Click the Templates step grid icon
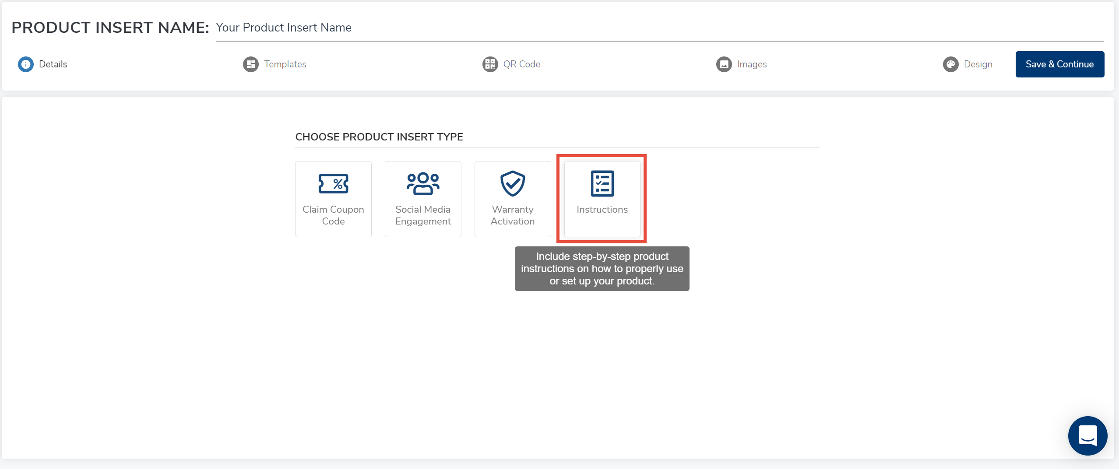 tap(251, 64)
